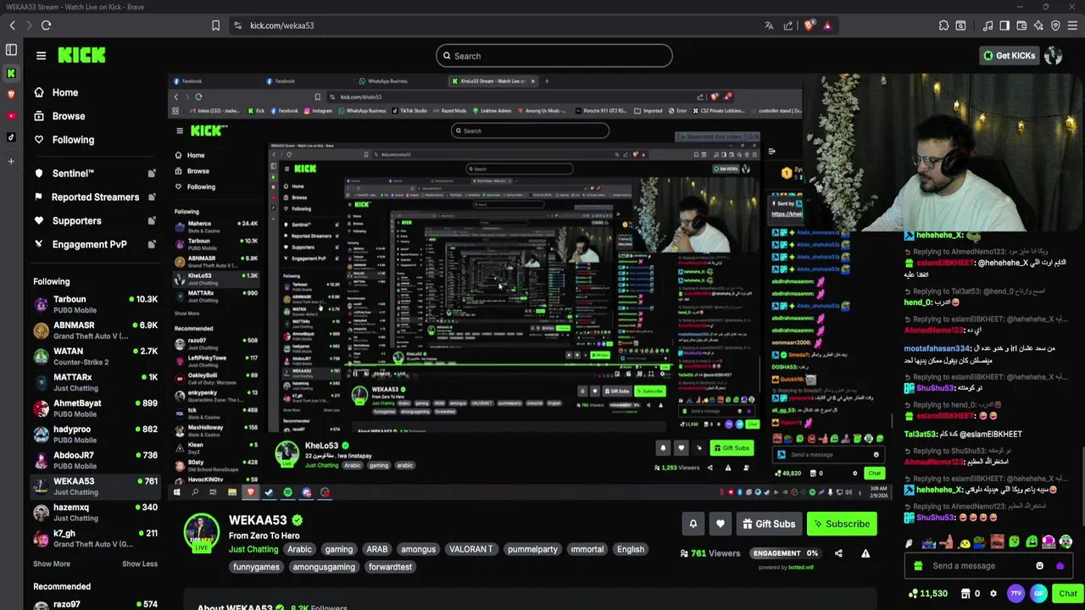Screen dimensions: 1085x610
Task: Click the Gift Subs button
Action: click(x=769, y=524)
